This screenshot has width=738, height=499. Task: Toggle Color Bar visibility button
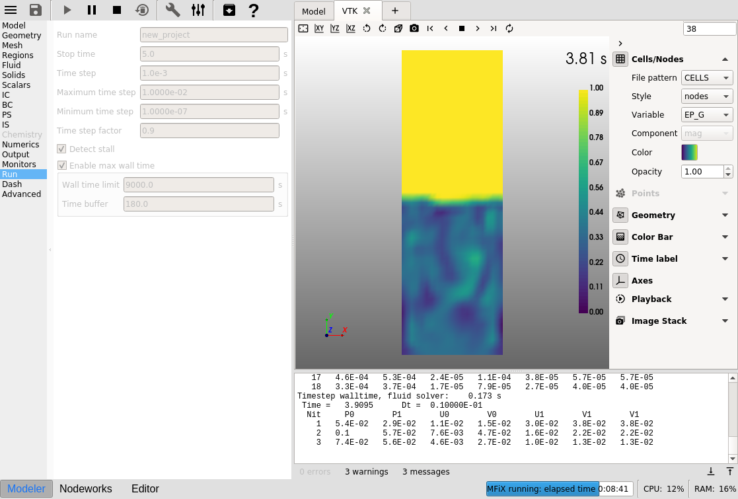pyautogui.click(x=620, y=237)
